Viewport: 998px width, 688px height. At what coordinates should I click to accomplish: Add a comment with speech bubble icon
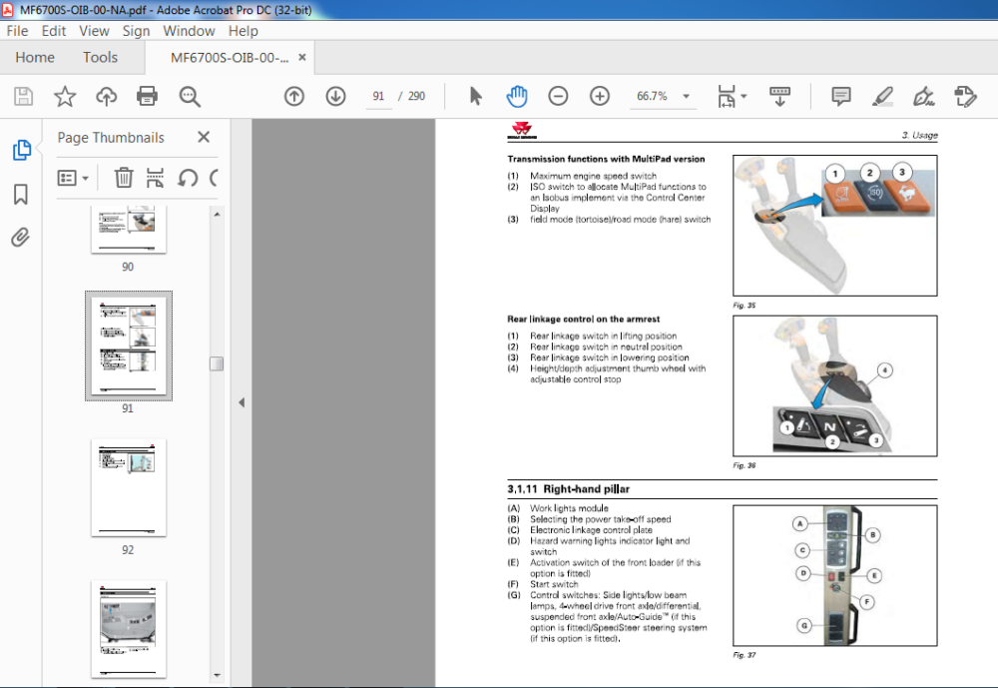coord(840,96)
